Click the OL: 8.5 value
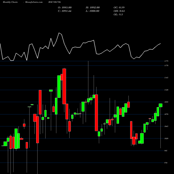 click(118, 15)
